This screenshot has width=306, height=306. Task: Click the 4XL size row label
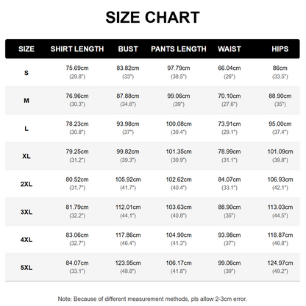click(x=26, y=240)
